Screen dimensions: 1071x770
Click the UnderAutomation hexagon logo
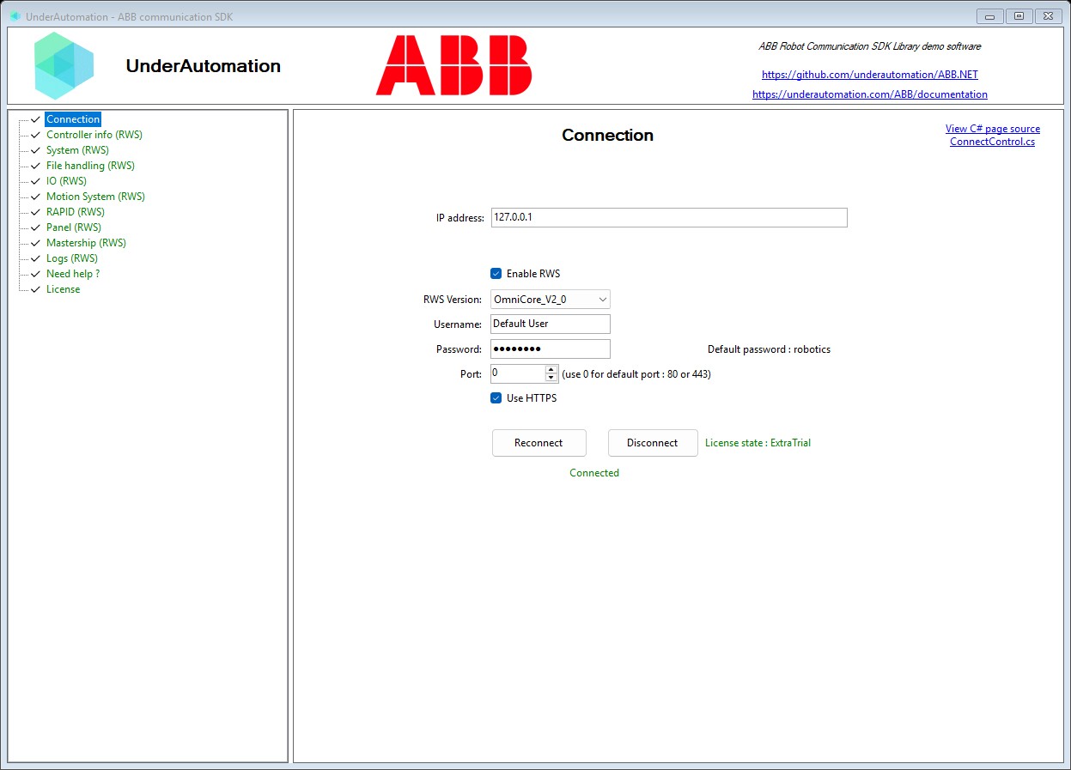coord(64,66)
